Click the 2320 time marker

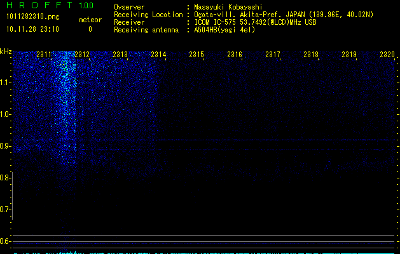[387, 55]
